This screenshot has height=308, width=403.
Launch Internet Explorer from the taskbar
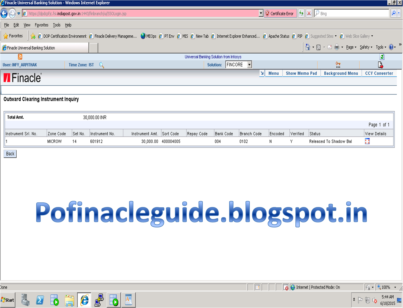(84, 300)
